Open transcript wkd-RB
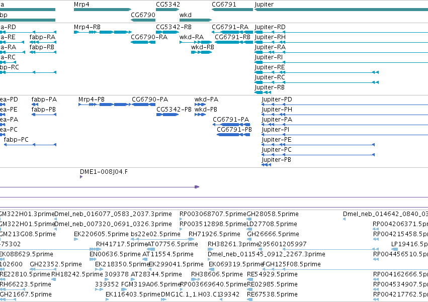Image resolution: width=428 pixels, height=302 pixels. (x=203, y=47)
